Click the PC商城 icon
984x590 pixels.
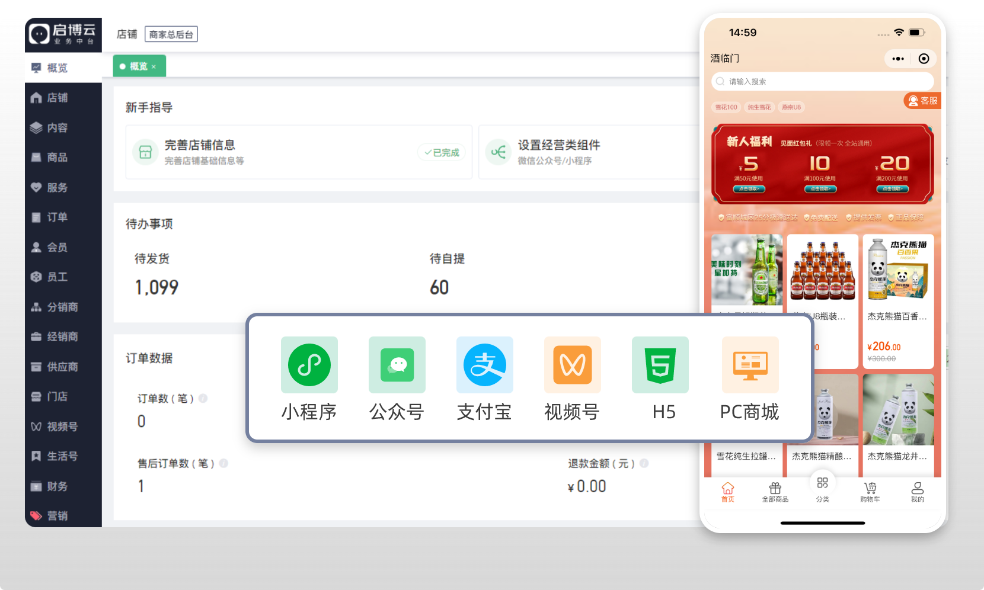750,365
